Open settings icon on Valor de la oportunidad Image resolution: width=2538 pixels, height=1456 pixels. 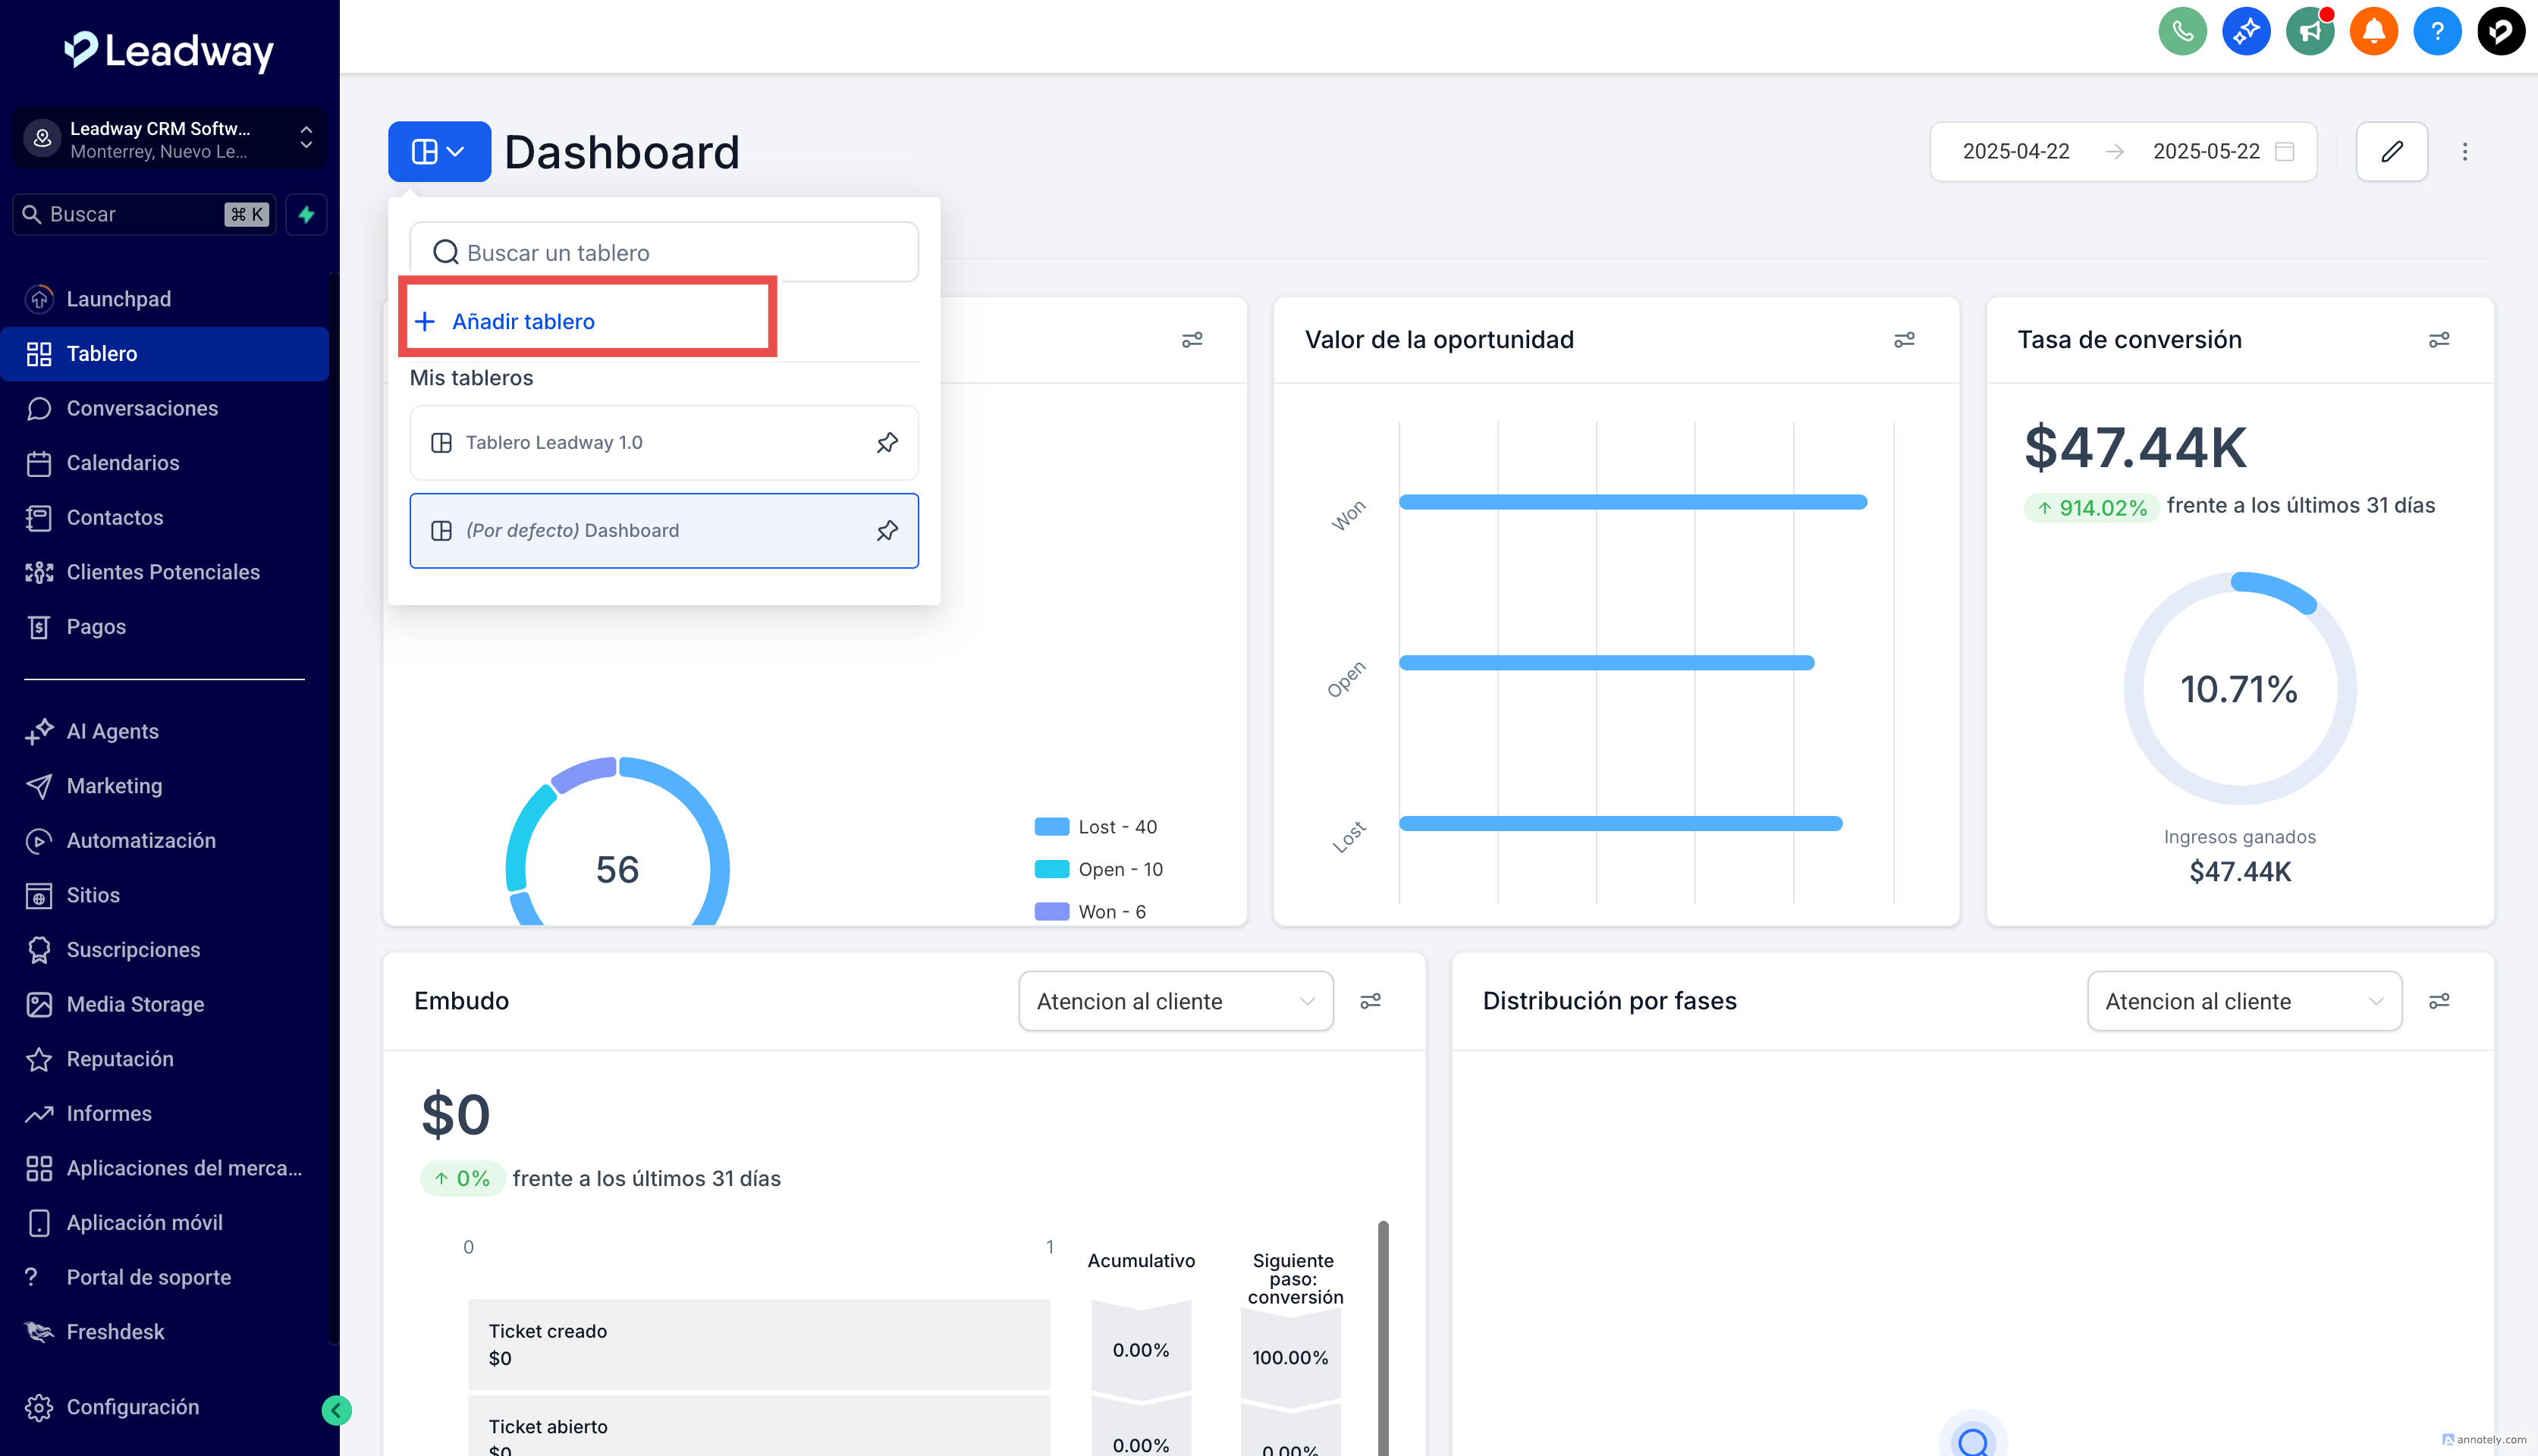click(x=1904, y=340)
